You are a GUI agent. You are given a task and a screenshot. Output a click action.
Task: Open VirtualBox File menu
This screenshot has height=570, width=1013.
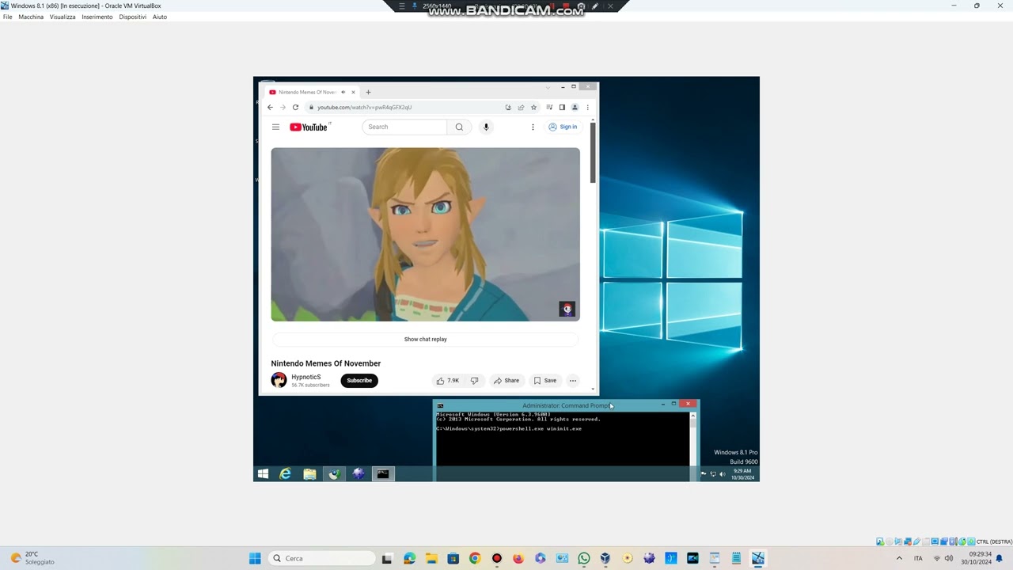pos(8,17)
